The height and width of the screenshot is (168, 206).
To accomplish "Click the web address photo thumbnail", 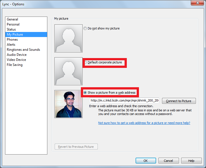I will (68, 104).
